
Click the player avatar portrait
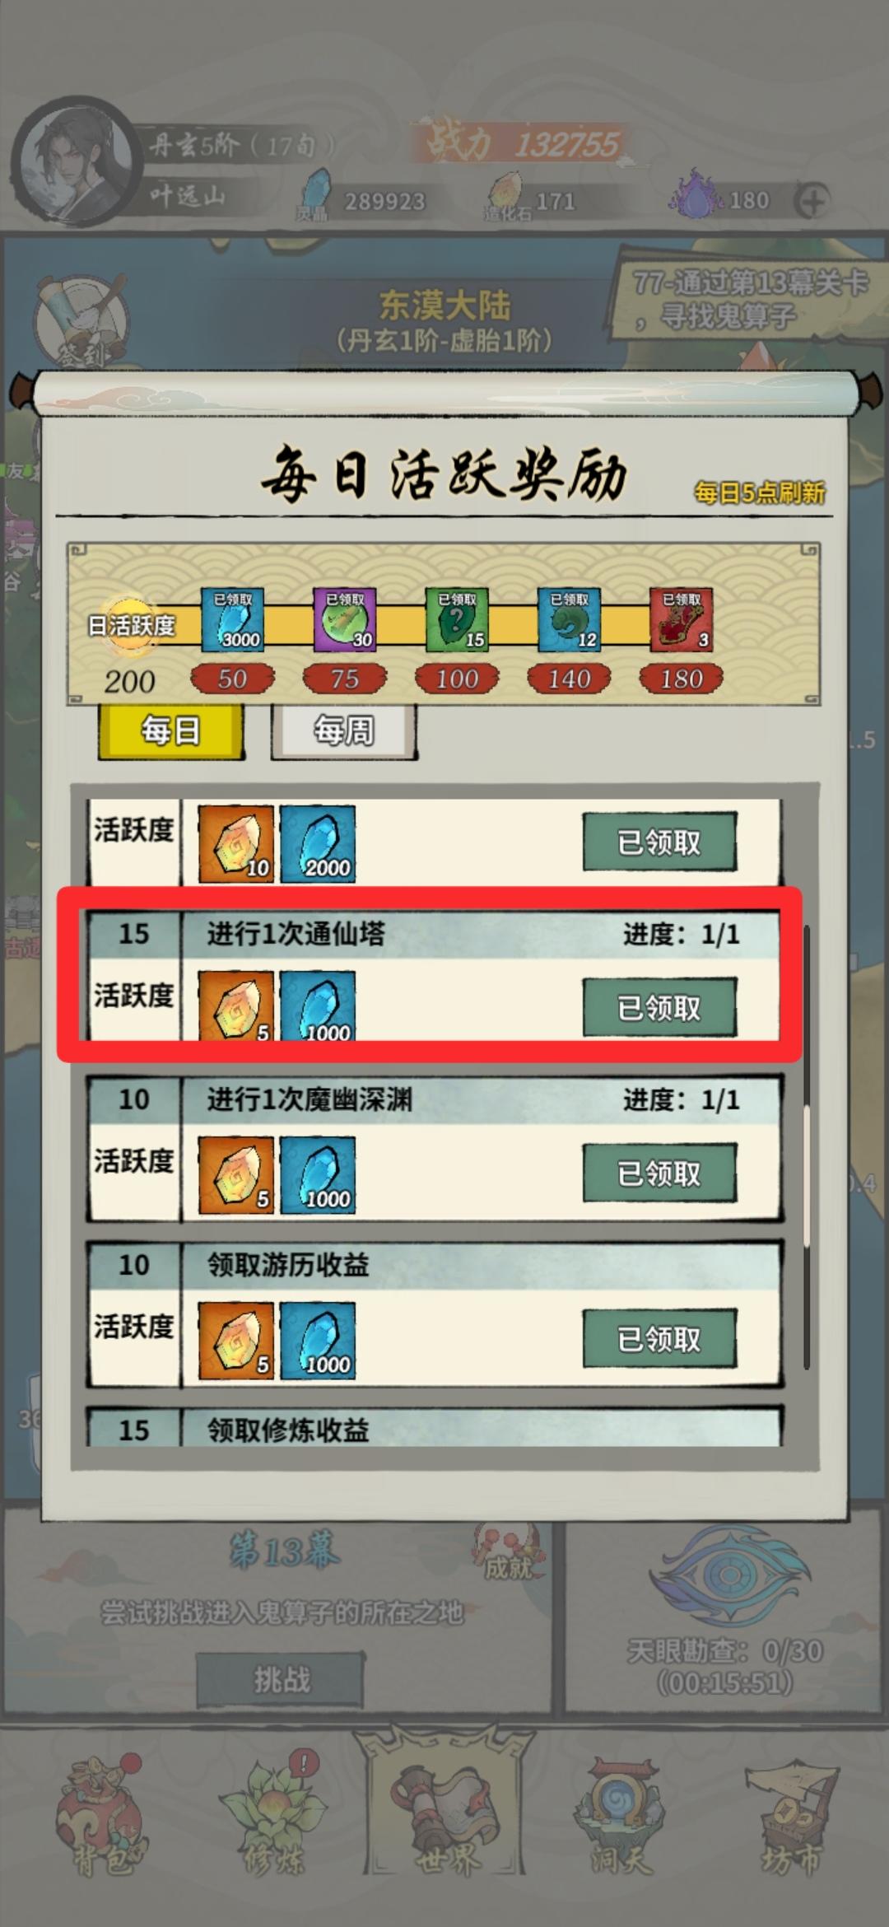tap(76, 161)
